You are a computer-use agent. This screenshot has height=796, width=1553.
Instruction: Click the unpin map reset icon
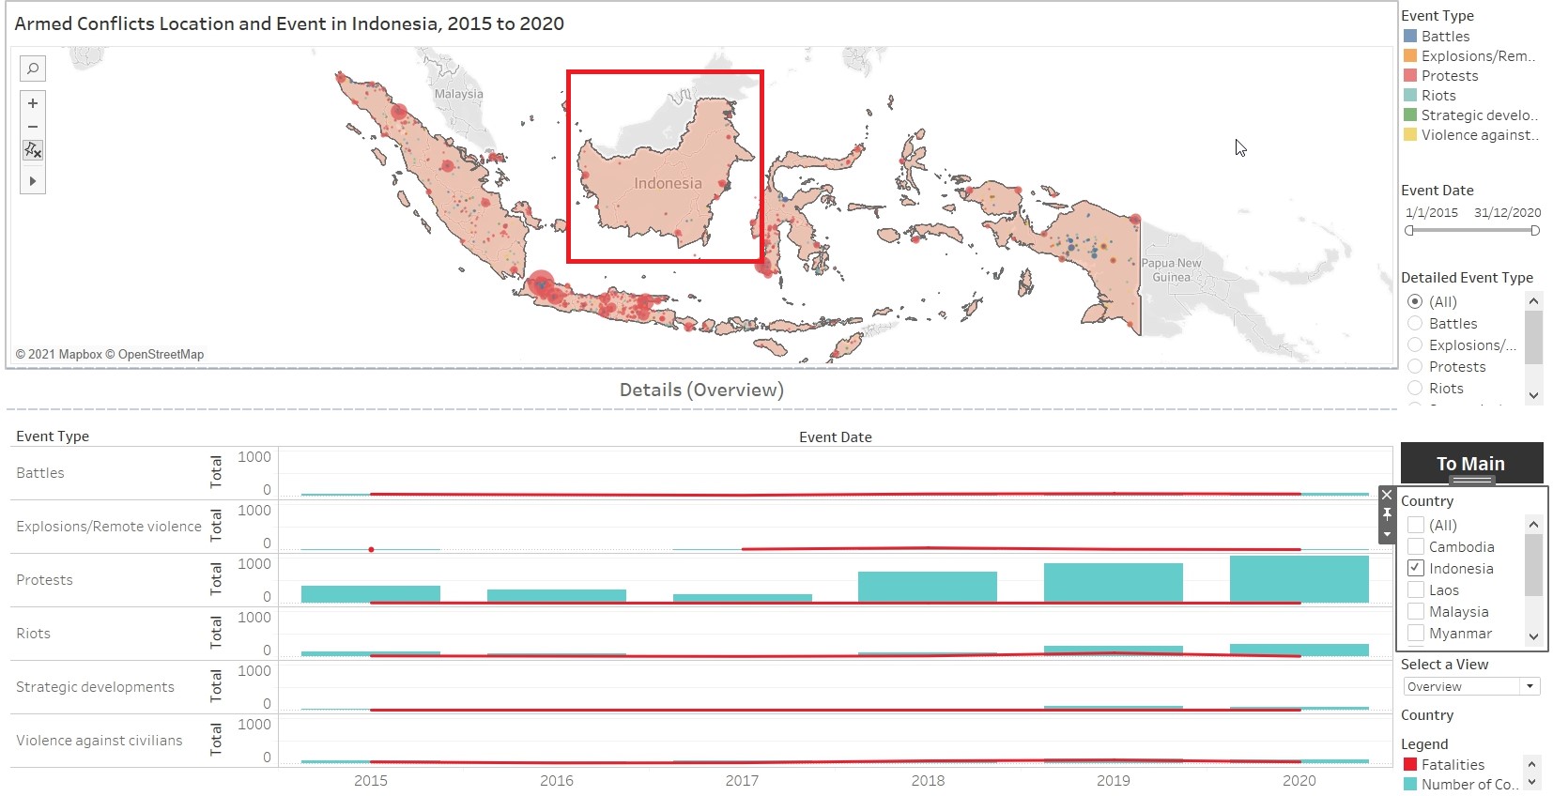click(x=33, y=150)
